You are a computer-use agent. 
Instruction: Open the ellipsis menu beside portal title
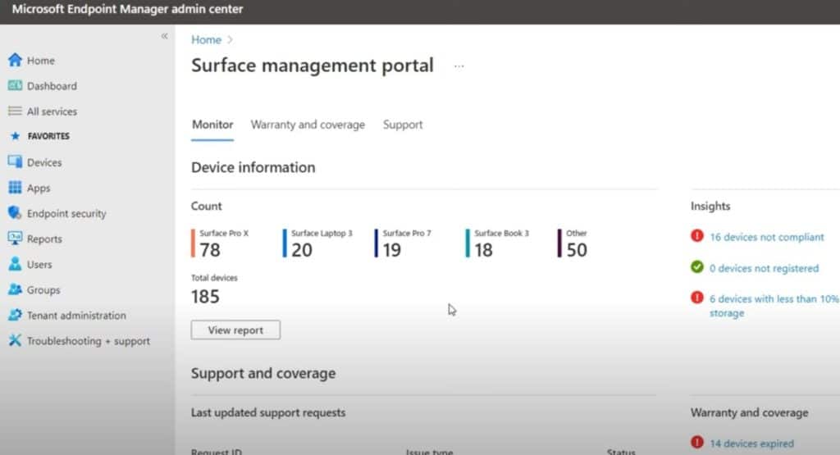point(459,66)
